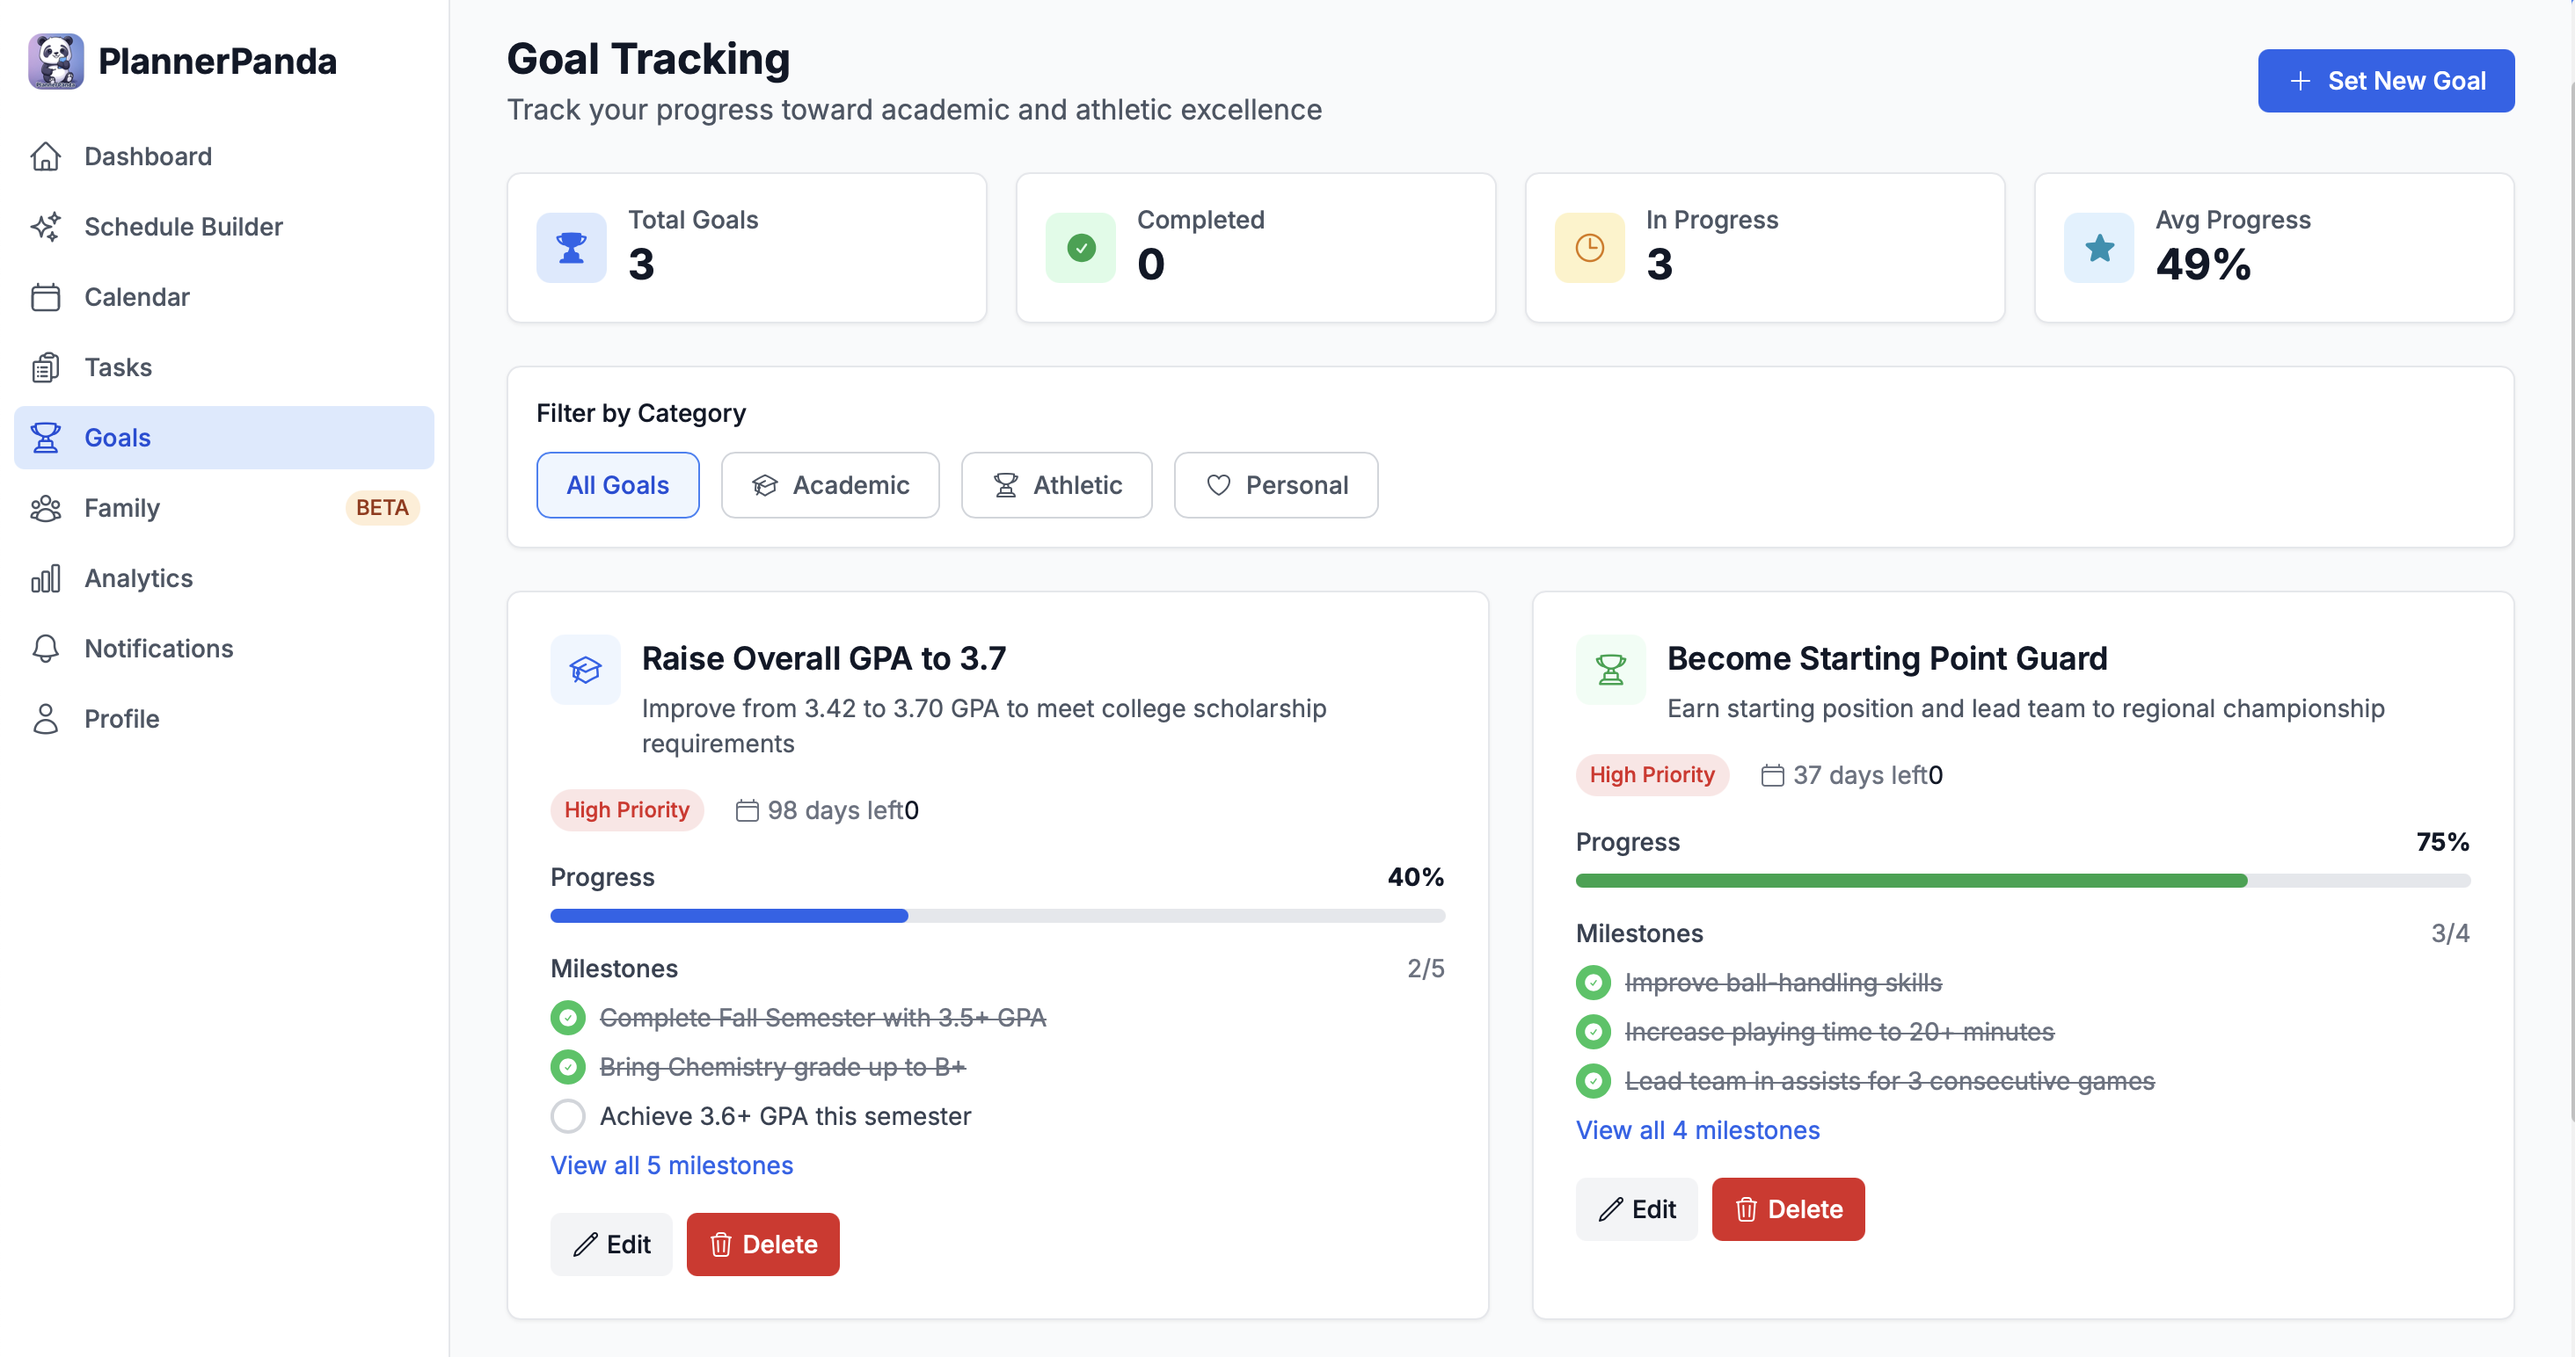
Task: Open Schedule Builder via sparkle icon
Action: pyautogui.click(x=46, y=227)
